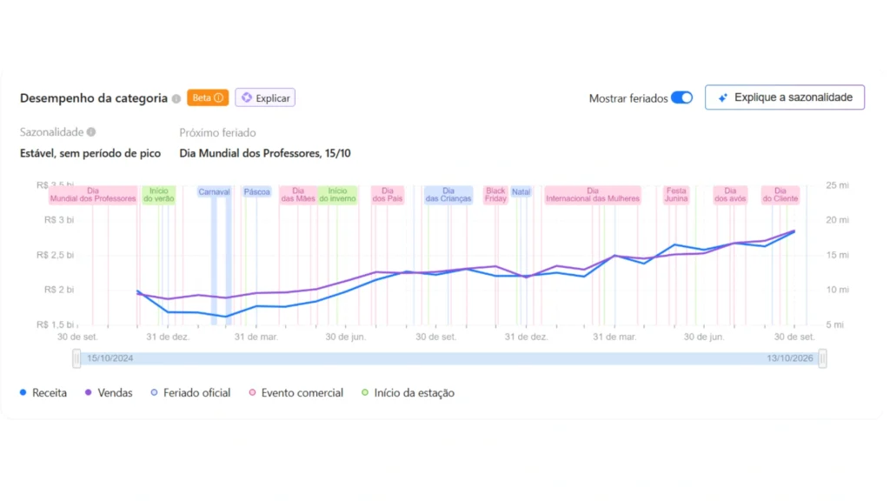Click the Carnaval holiday marker label

214,192
